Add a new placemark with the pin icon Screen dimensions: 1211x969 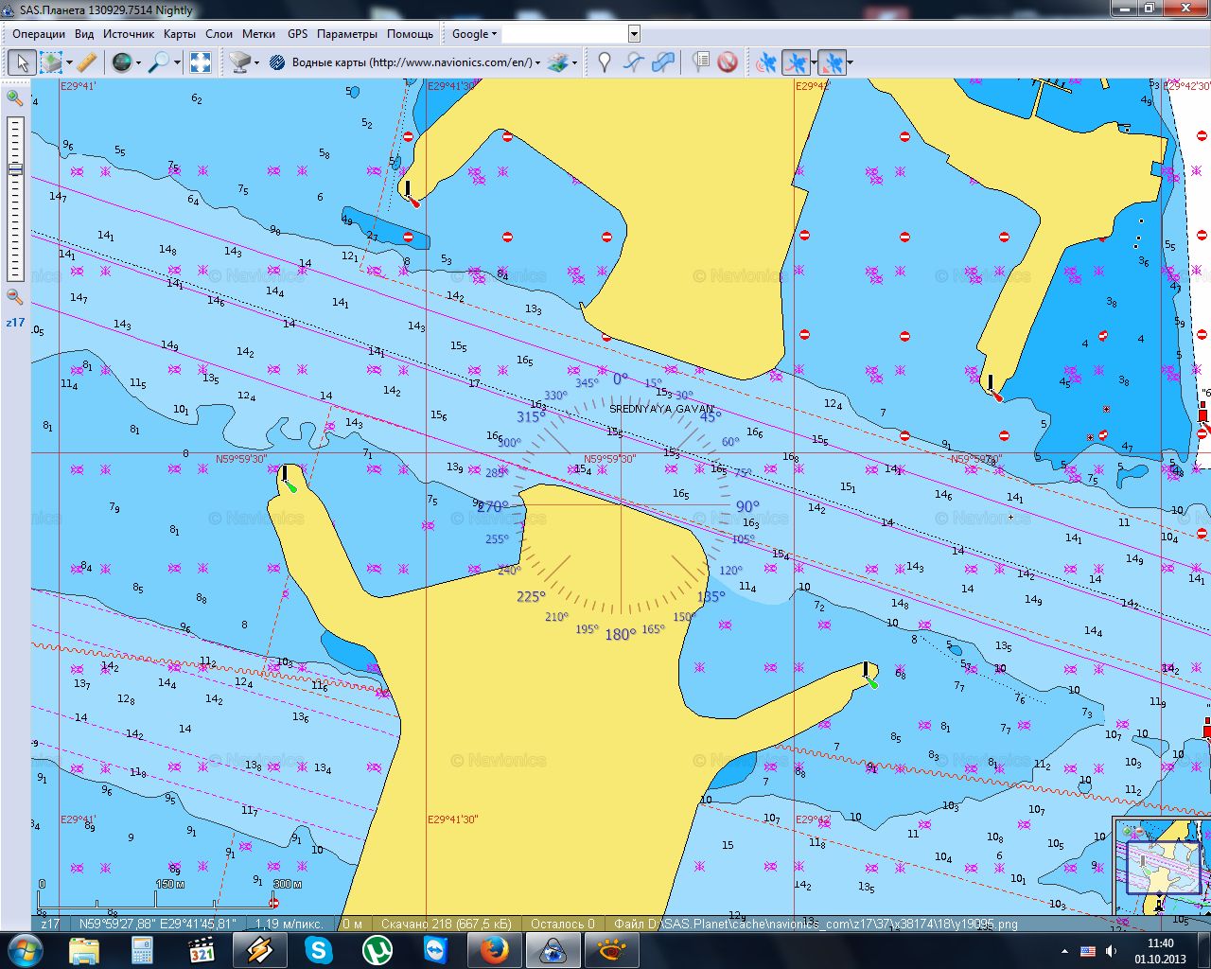[605, 62]
